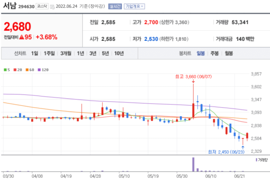Screen dimensions: 270x180
Task: Switch to the 3개월 line chart
Action: [x=66, y=53]
